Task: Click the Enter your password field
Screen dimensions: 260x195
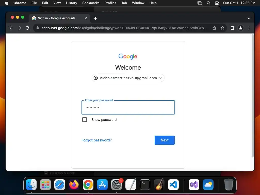Action: pyautogui.click(x=128, y=107)
